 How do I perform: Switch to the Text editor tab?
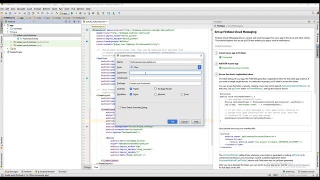point(96,167)
